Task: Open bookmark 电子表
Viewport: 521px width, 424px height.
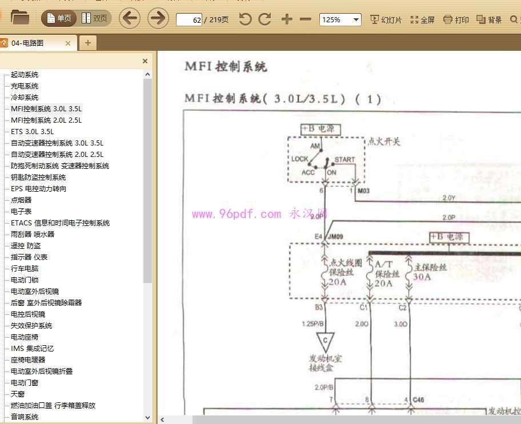Action: pos(21,211)
